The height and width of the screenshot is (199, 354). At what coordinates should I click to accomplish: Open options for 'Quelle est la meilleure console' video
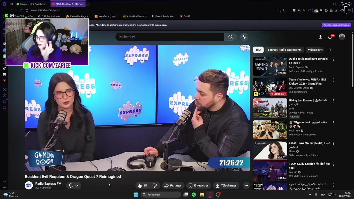[333, 59]
